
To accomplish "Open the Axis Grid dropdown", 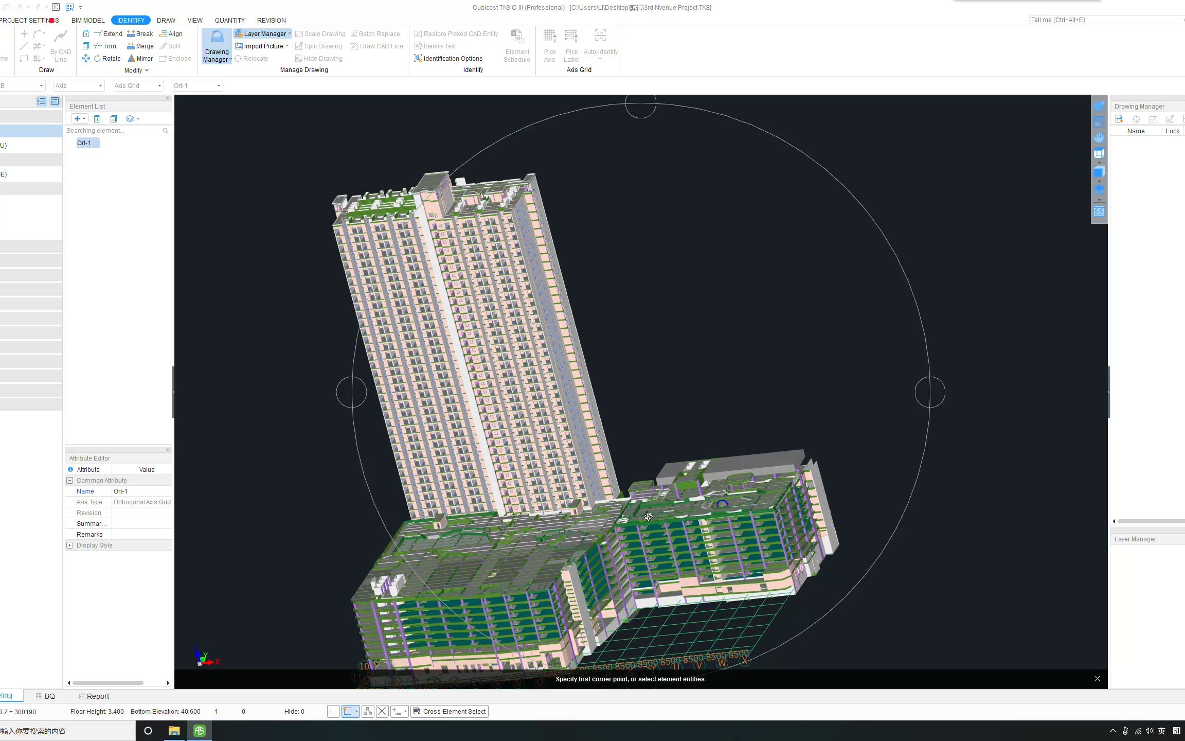I will pyautogui.click(x=138, y=86).
